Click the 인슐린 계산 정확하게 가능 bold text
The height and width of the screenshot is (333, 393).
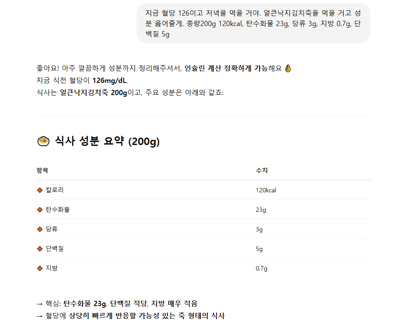[226, 68]
